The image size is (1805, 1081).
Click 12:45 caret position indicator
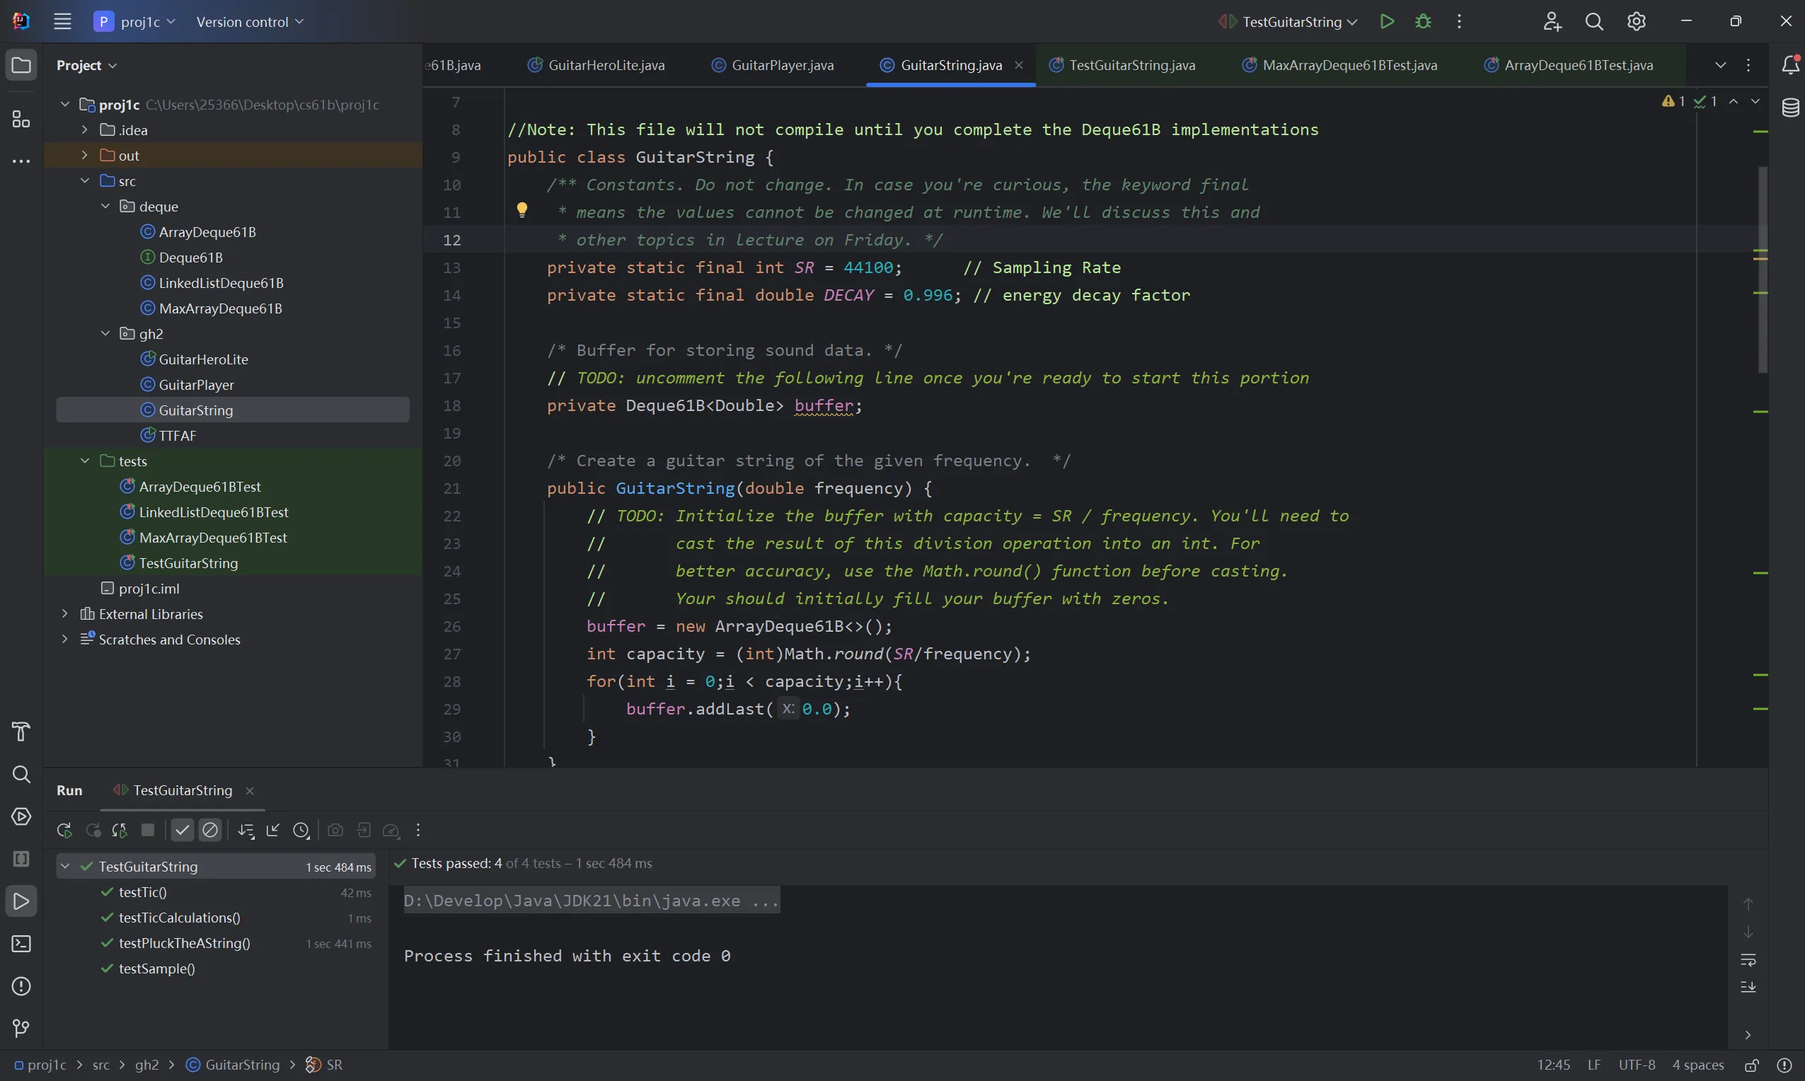1554,1065
